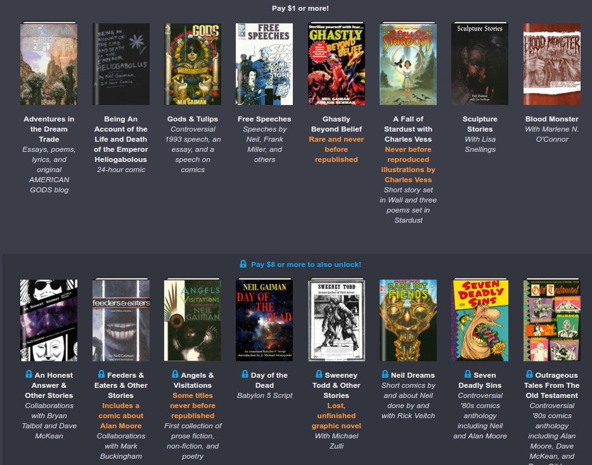View Seven Deadly Sins cover
Viewport: 592px width, 465px height.
pos(480,320)
